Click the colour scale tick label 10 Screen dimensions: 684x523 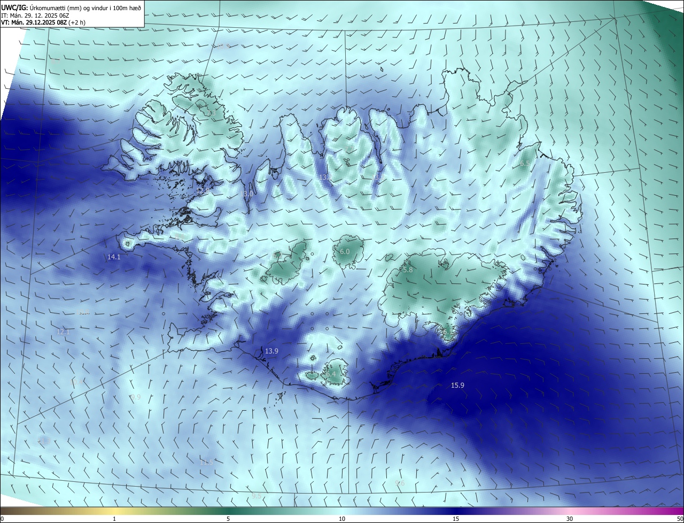[x=342, y=519]
